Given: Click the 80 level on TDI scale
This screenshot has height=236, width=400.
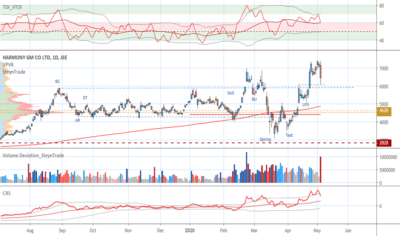Looking at the screenshot, I should (x=382, y=6).
